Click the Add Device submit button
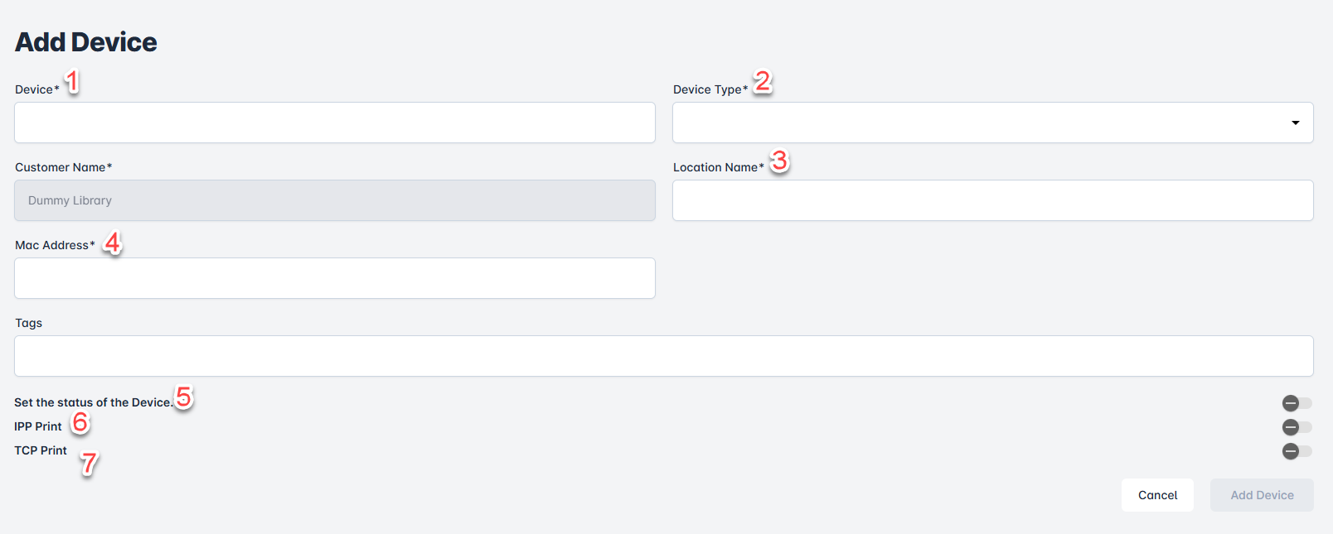 tap(1261, 495)
